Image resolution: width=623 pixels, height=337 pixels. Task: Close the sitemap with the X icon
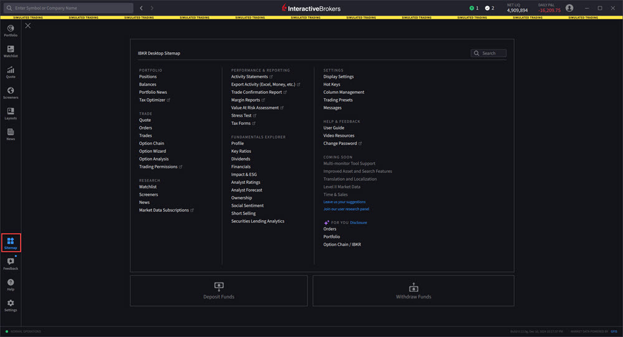pos(28,25)
